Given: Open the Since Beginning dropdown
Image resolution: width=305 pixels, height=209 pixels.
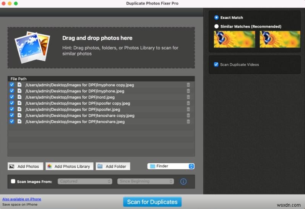Looking at the screenshot, I should [146, 181].
